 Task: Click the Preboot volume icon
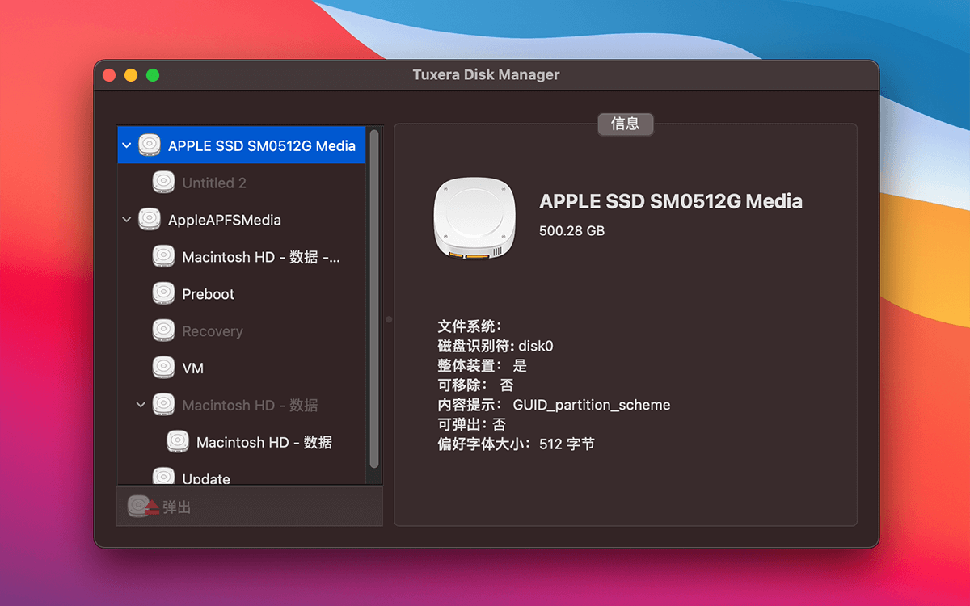pos(163,294)
